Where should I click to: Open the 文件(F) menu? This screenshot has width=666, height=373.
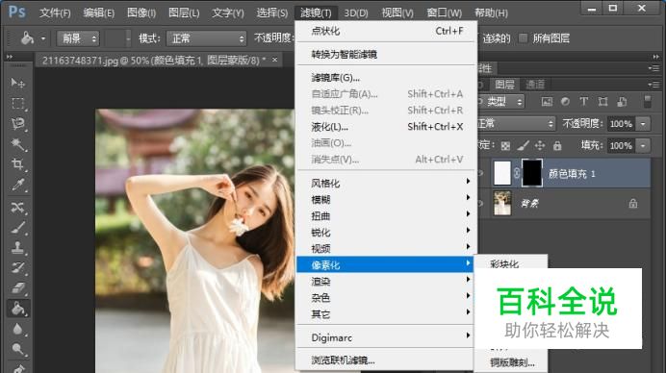(55, 12)
